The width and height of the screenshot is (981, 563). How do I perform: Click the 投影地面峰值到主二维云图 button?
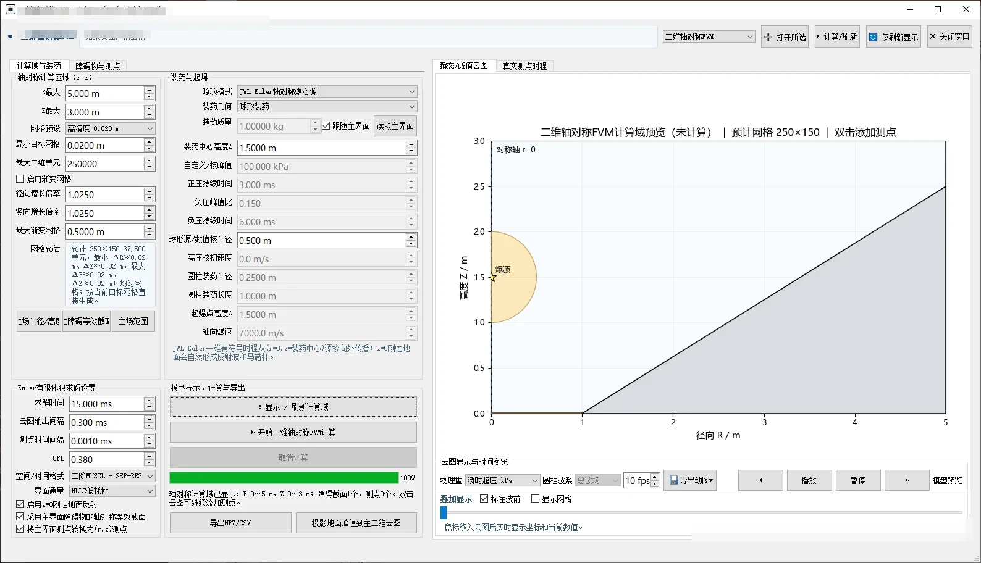coord(356,523)
